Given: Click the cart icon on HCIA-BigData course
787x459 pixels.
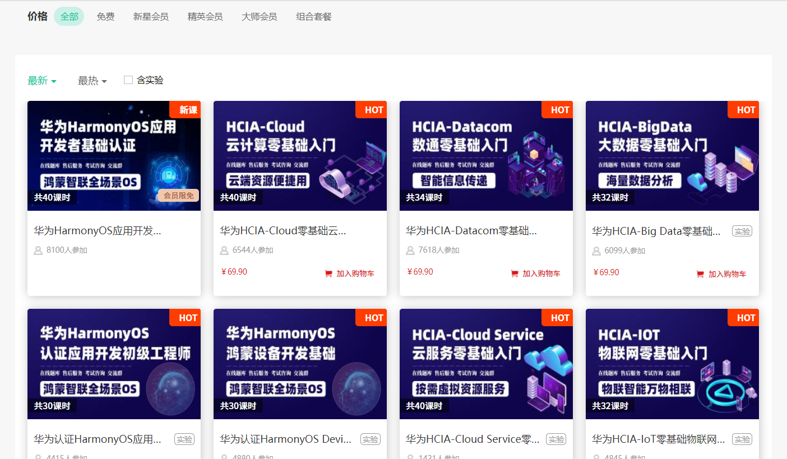Looking at the screenshot, I should tap(700, 274).
